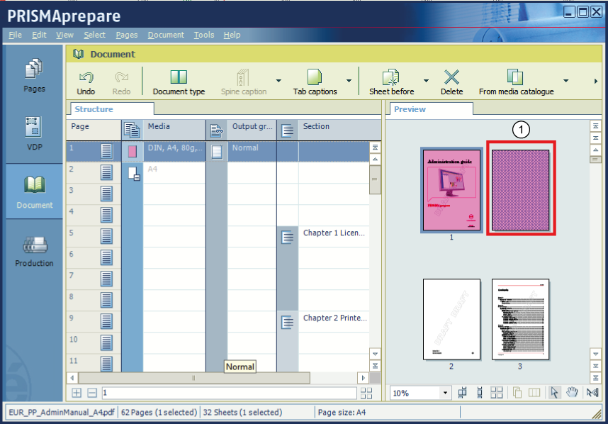Toggle fit-to-width view in preview
Screen dimensions: 608x424
[x=463, y=393]
